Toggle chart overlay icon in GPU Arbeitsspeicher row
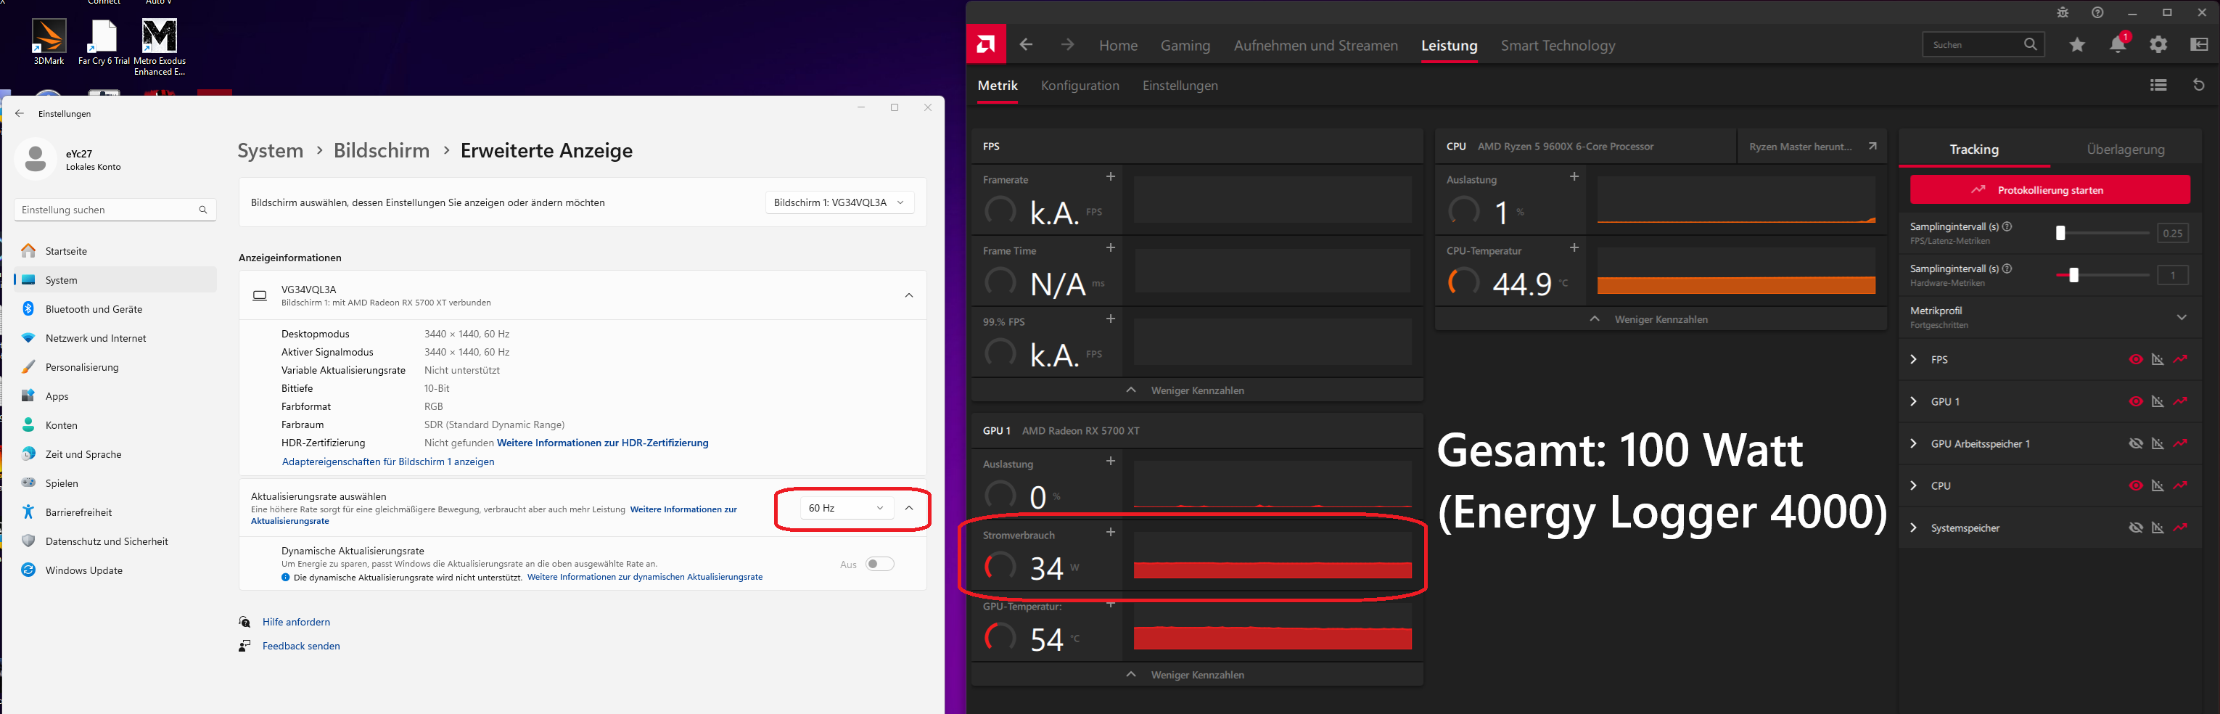The height and width of the screenshot is (714, 2220). click(2158, 444)
